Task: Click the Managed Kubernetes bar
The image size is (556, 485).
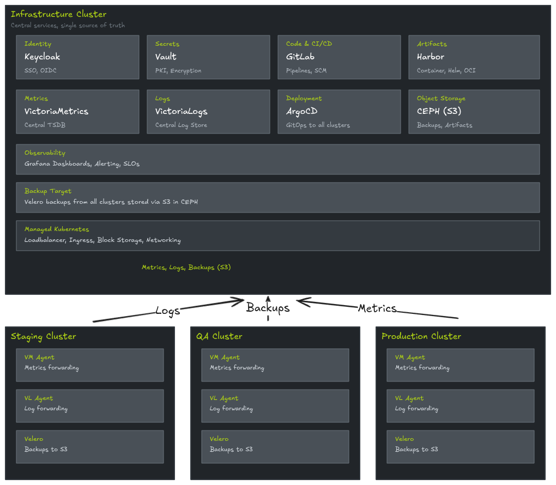Action: click(x=278, y=235)
